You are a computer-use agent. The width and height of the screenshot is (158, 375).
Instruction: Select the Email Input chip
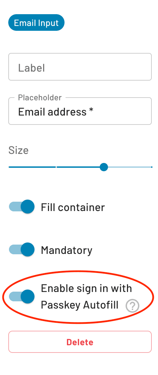click(x=36, y=23)
